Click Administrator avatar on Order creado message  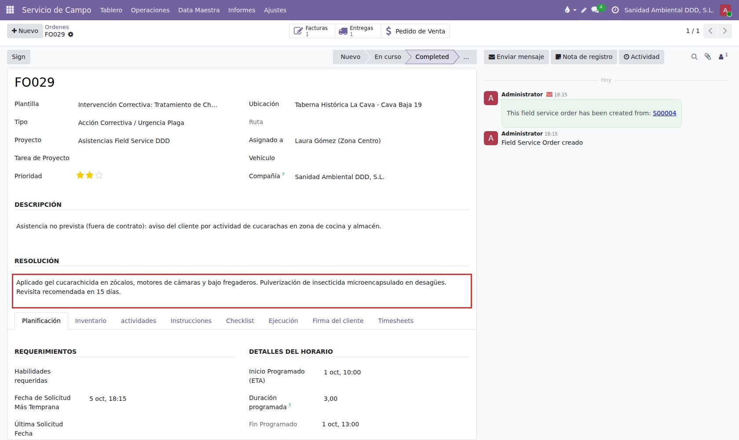coord(491,138)
